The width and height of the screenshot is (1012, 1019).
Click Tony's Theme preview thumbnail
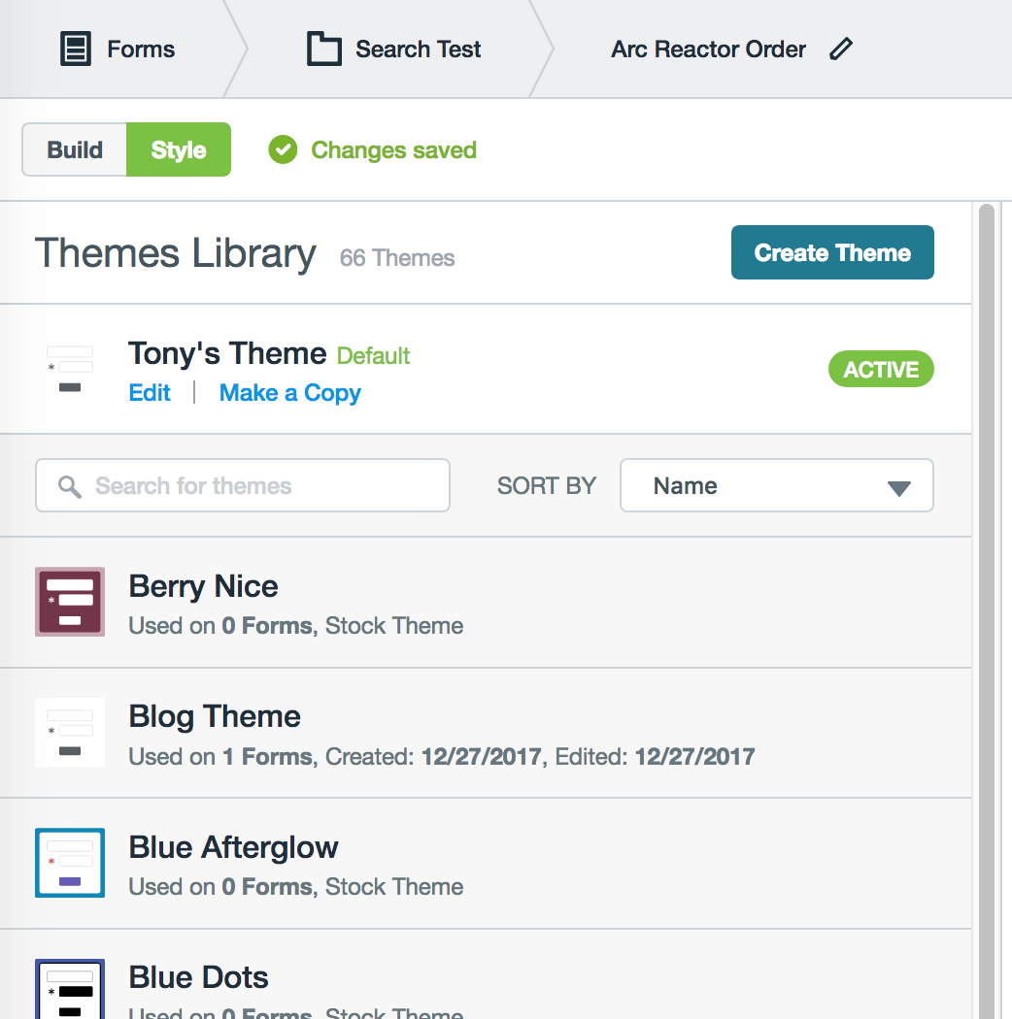pos(70,370)
